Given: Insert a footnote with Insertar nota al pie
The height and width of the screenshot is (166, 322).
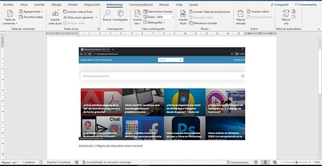Looking at the screenshot, I should click(55, 18).
